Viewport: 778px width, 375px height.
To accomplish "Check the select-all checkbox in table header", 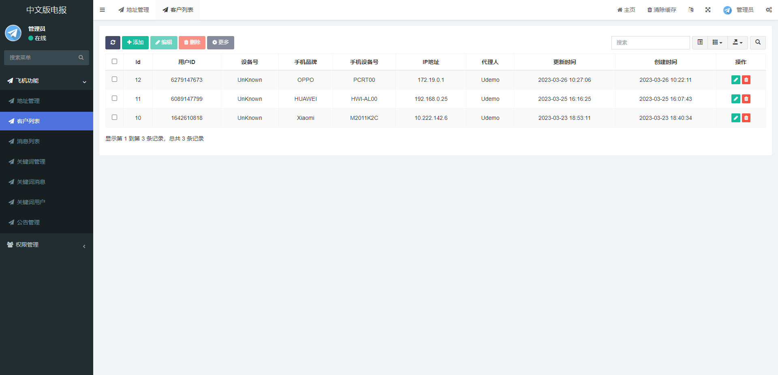I will (114, 62).
